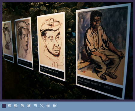
Task: Click the purple square beside 移動的城市
Action: point(4,106)
